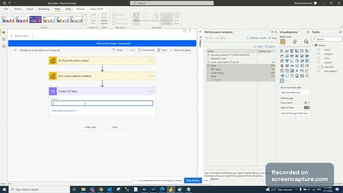The height and width of the screenshot is (193, 343).
Task: Click Save and apply in flow toolbar
Action: pyautogui.click(x=180, y=50)
